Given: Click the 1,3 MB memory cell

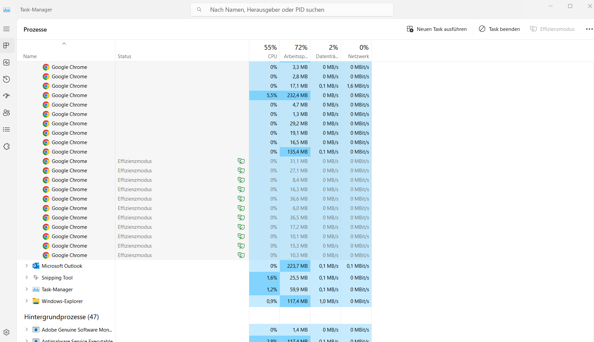Looking at the screenshot, I should 295,114.
